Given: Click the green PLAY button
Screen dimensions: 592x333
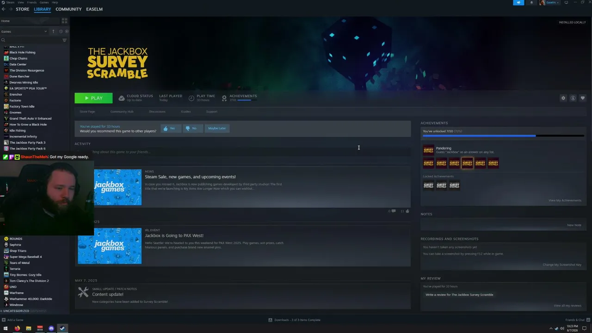Looking at the screenshot, I should tap(93, 98).
